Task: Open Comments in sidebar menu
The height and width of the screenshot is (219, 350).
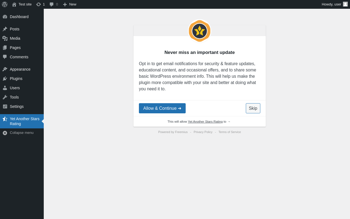Action: tap(22, 57)
